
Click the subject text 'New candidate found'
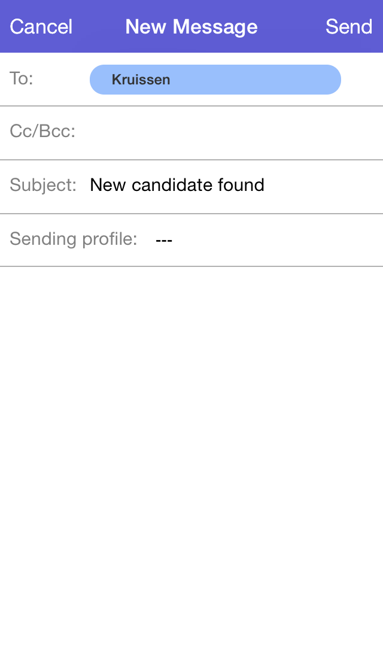(177, 185)
